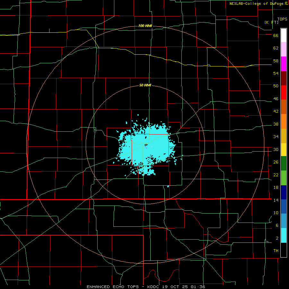Viewport: 289px width, 289px height.
Task: Click the 34 legend value
Action: [x=276, y=137]
